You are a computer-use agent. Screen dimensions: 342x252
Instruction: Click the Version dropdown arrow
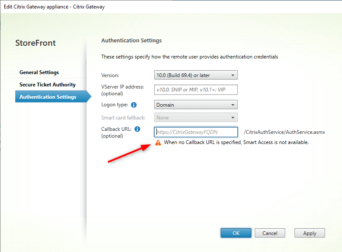pyautogui.click(x=233, y=75)
